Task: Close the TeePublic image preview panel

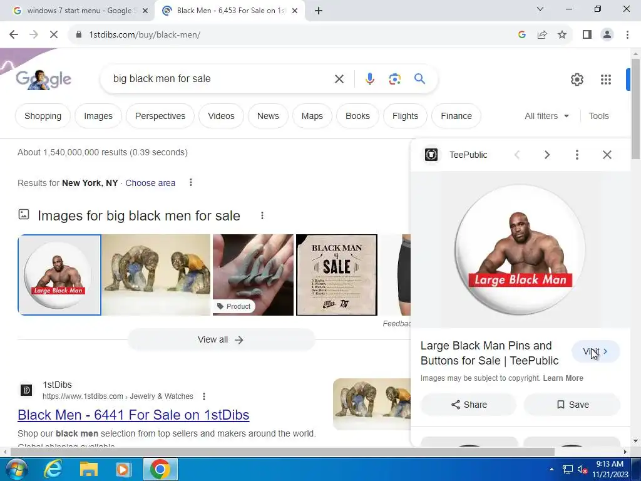Action: point(607,155)
